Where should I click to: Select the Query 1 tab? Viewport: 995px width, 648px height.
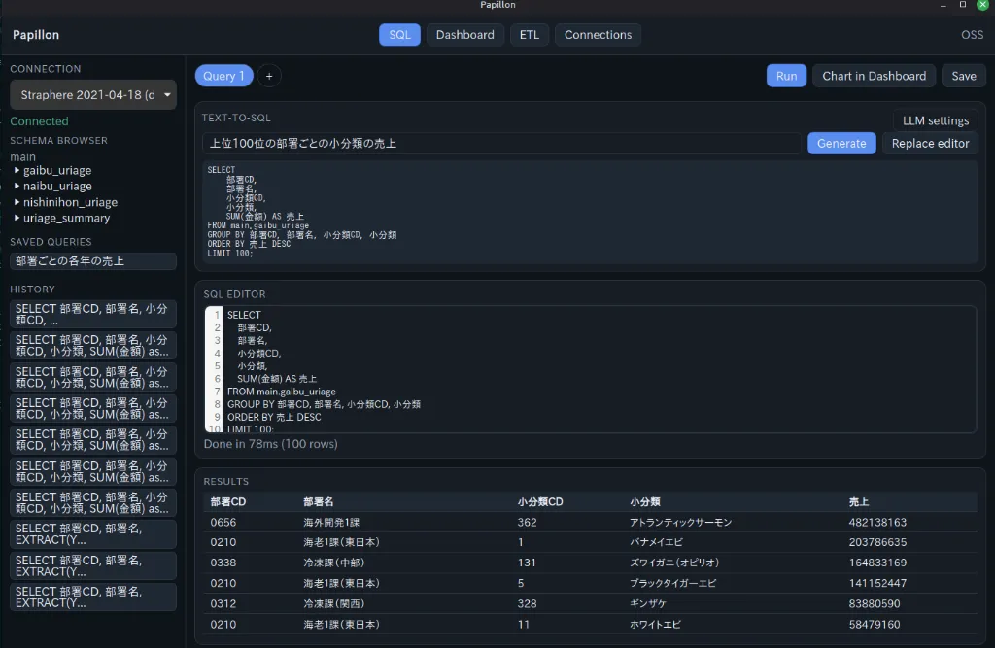[224, 76]
